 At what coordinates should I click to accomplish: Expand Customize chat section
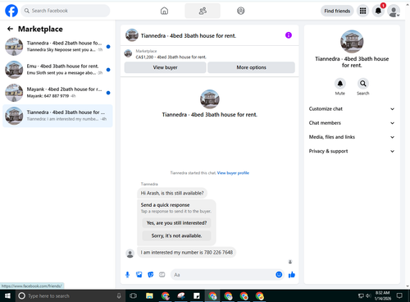pos(352,109)
